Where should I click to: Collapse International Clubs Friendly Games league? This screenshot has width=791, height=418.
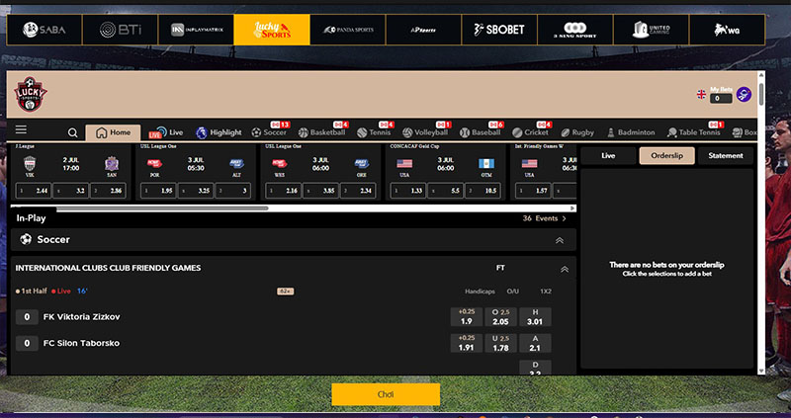[x=565, y=268]
